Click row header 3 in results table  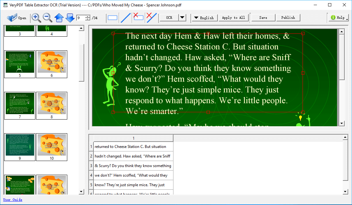91,166
